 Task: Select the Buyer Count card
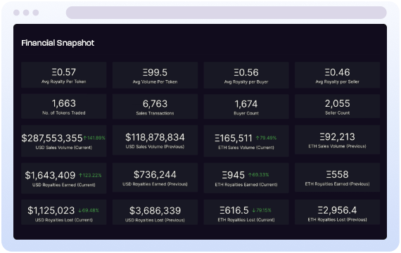(246, 107)
